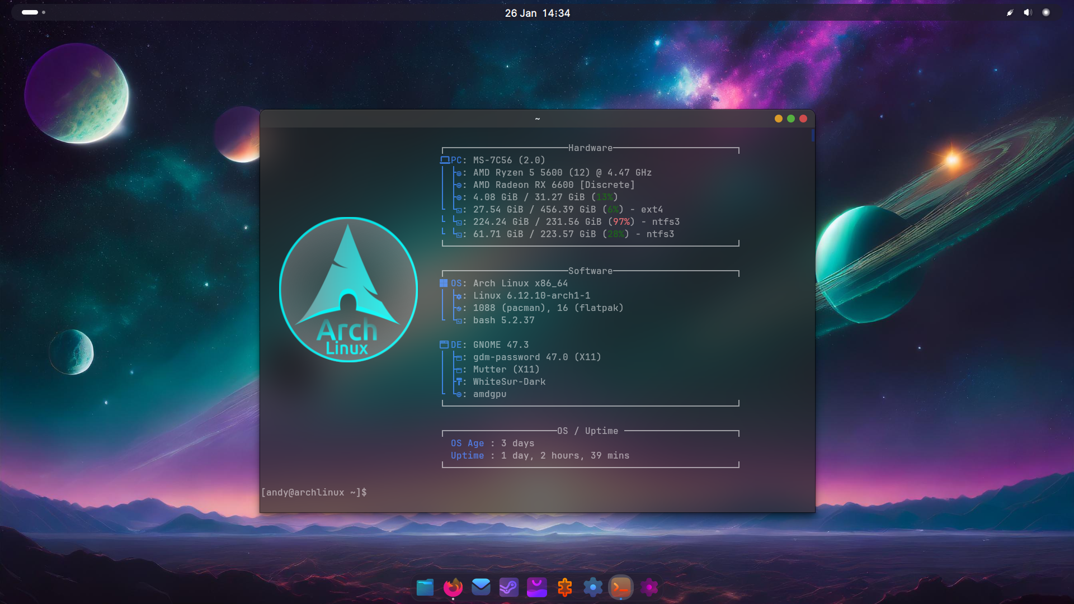The width and height of the screenshot is (1074, 604).
Task: Open the system menu power indicator
Action: point(1046,12)
